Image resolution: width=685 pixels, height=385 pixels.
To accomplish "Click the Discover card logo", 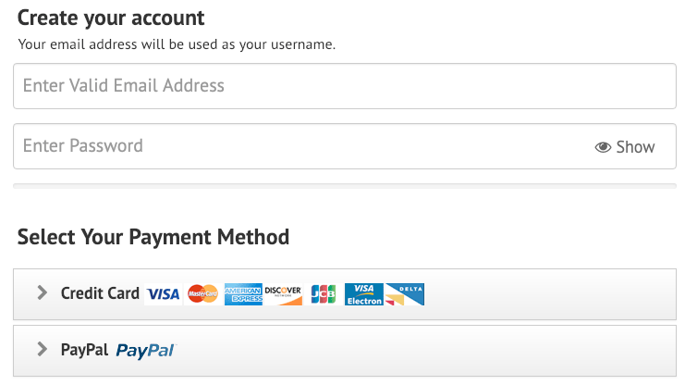I will (283, 294).
